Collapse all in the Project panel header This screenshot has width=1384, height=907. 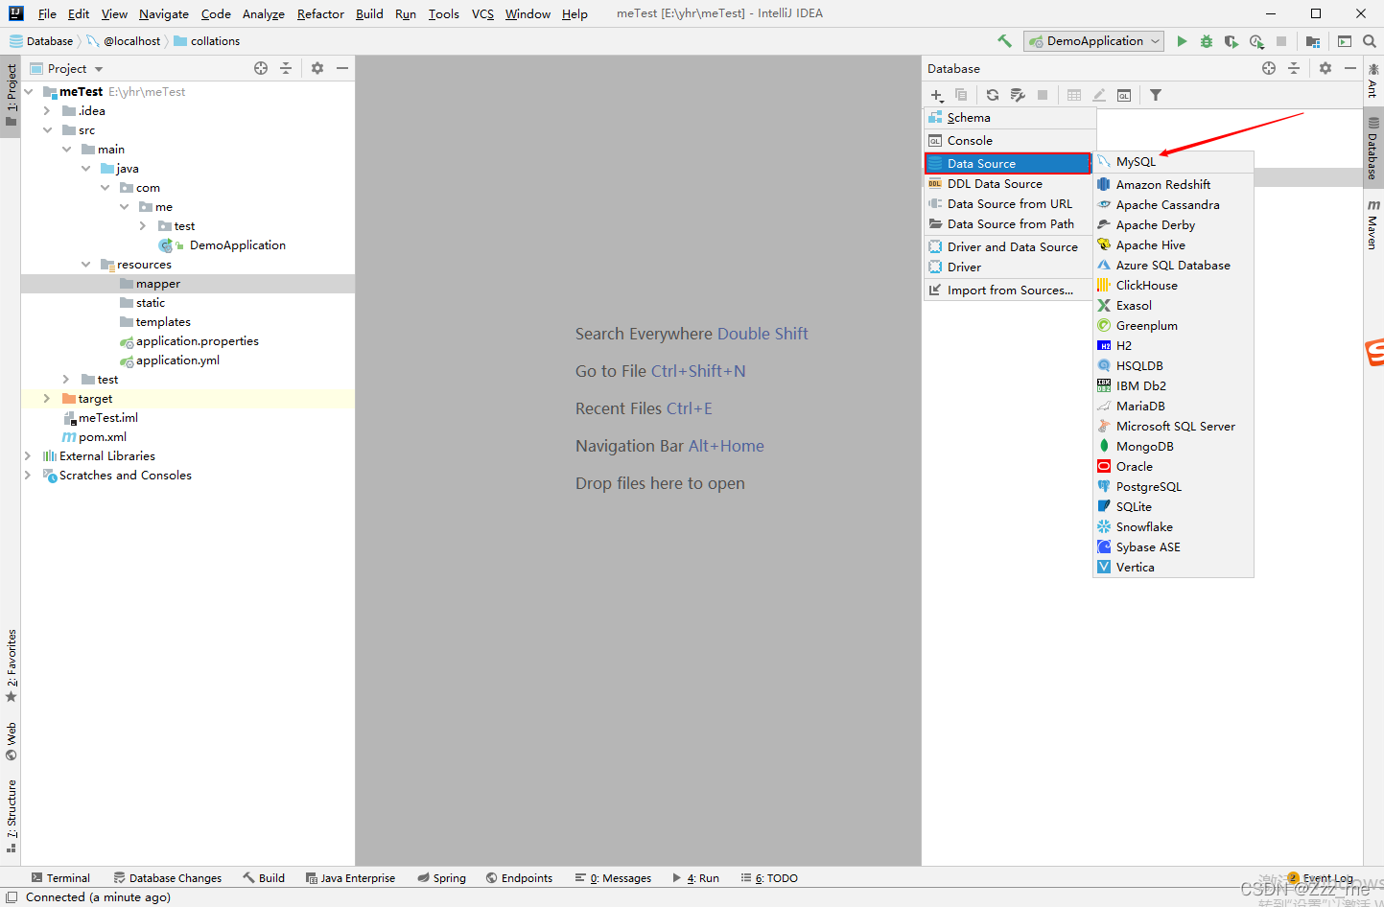click(286, 68)
